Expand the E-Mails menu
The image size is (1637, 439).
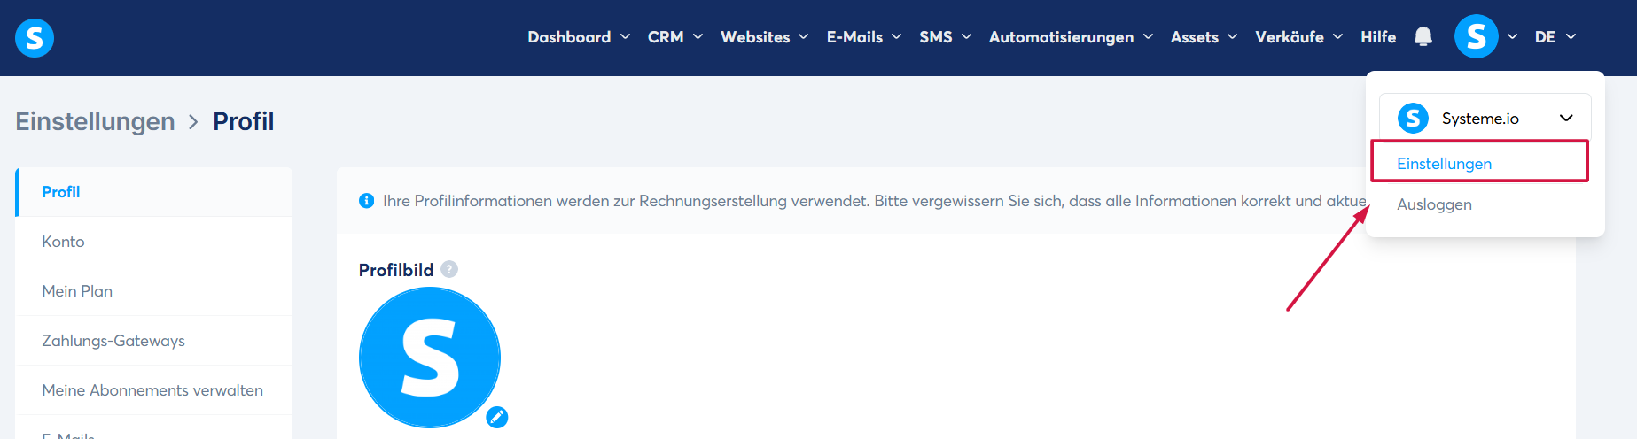tap(864, 37)
